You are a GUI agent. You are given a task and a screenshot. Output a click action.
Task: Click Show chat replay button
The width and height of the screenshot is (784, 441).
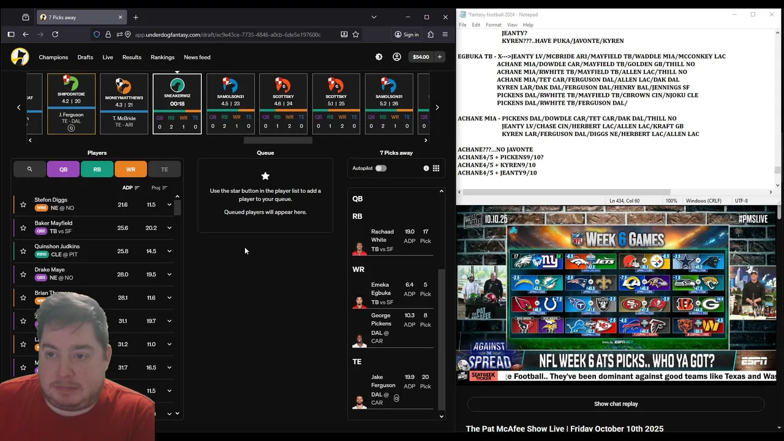pos(616,404)
